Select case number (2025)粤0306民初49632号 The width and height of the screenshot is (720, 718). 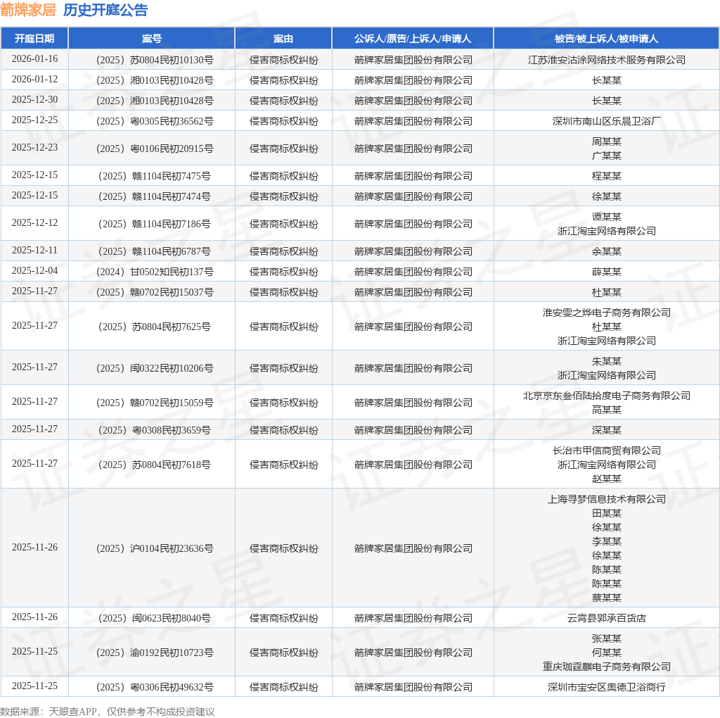pyautogui.click(x=154, y=687)
